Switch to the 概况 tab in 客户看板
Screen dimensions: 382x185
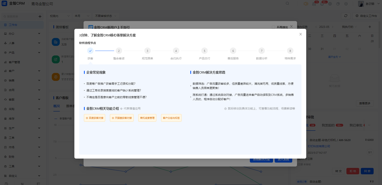click(56, 106)
